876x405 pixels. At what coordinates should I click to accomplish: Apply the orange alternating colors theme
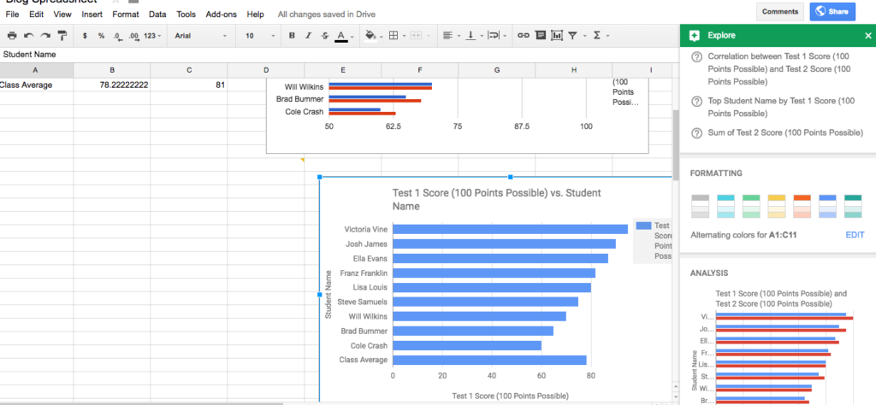[x=802, y=207]
